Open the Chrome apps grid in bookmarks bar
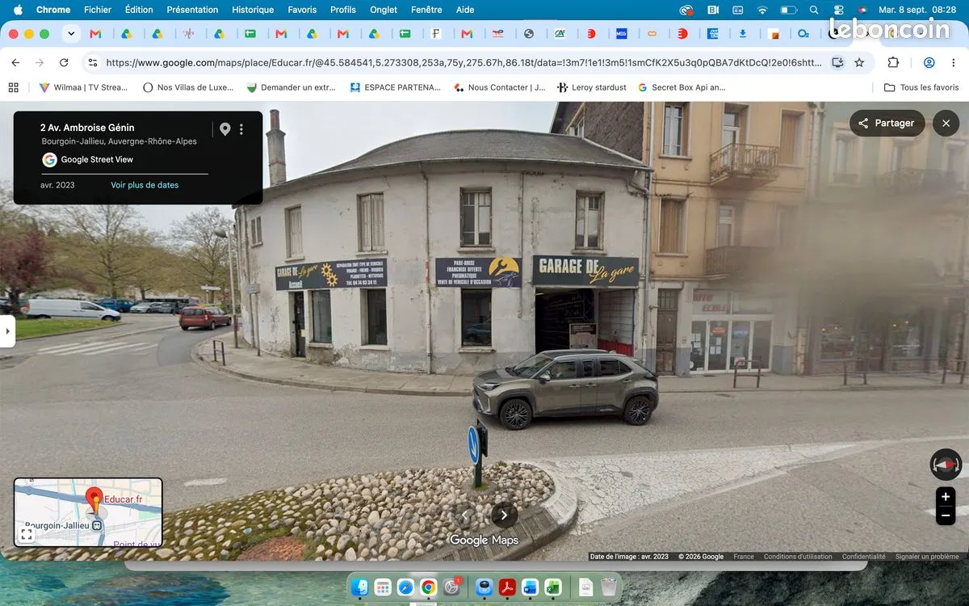 [x=13, y=87]
